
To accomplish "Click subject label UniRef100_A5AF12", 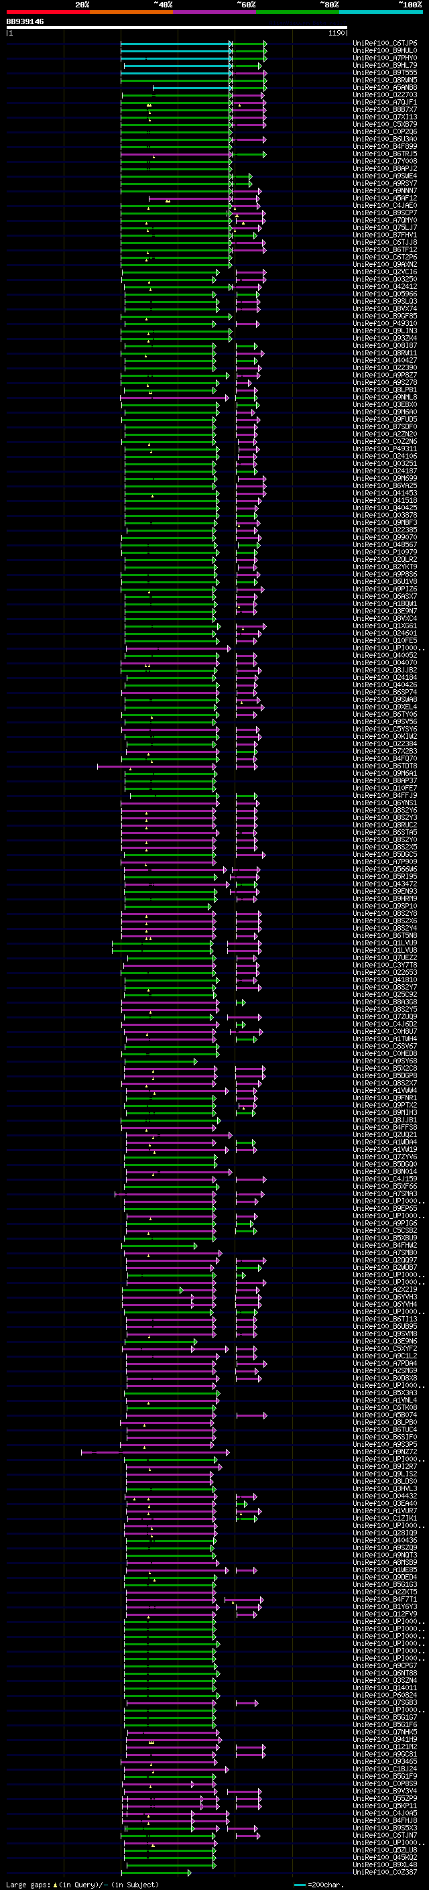I will (385, 198).
